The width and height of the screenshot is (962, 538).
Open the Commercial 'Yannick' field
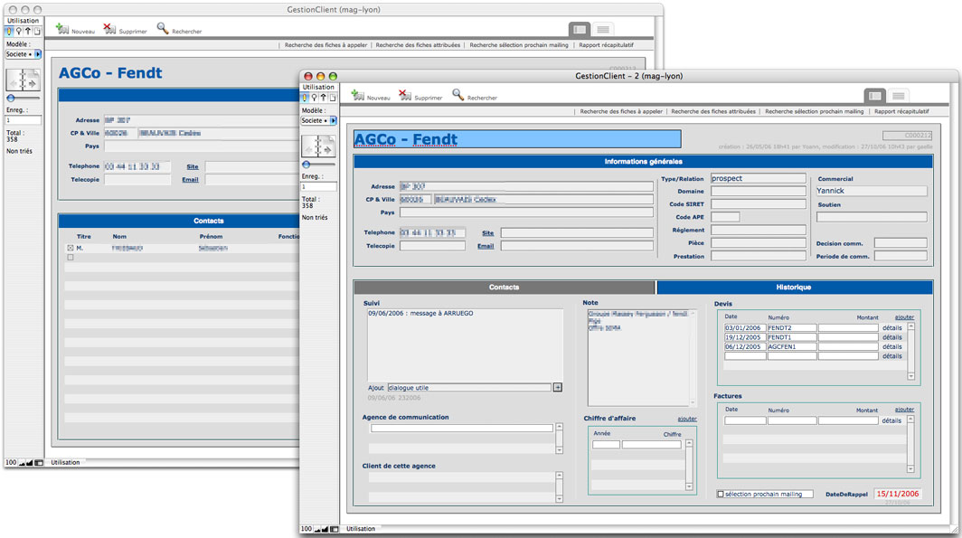click(x=872, y=192)
